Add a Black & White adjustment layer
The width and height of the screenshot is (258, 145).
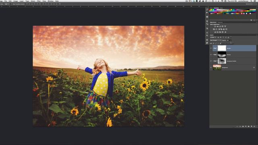[219, 29]
